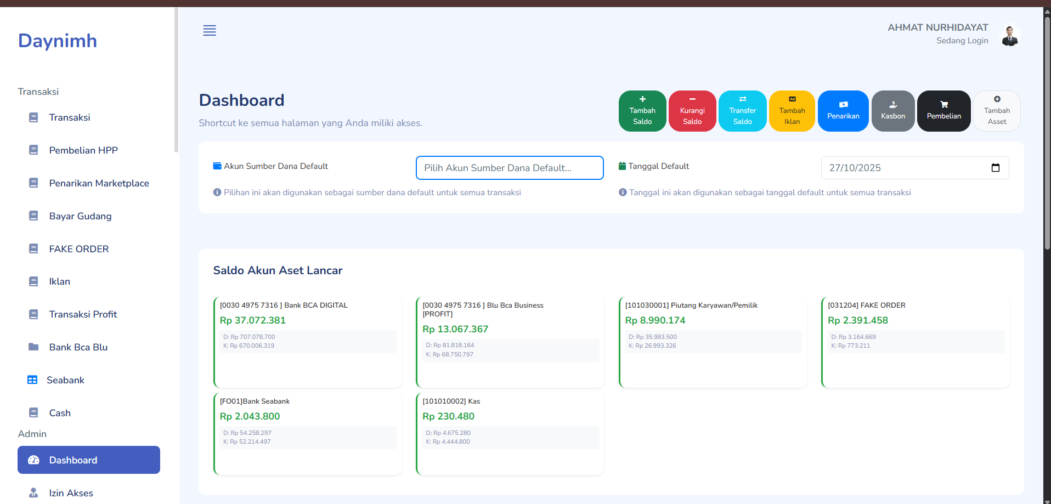Open the Bank BCA DIGITAL balance card
1051x504 pixels.
(307, 342)
